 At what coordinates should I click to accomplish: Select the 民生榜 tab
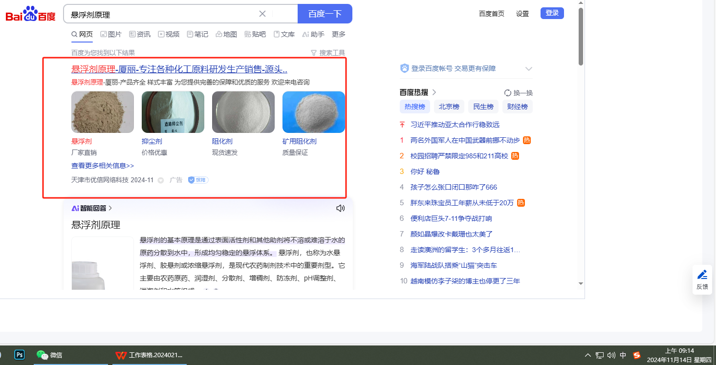coord(483,107)
